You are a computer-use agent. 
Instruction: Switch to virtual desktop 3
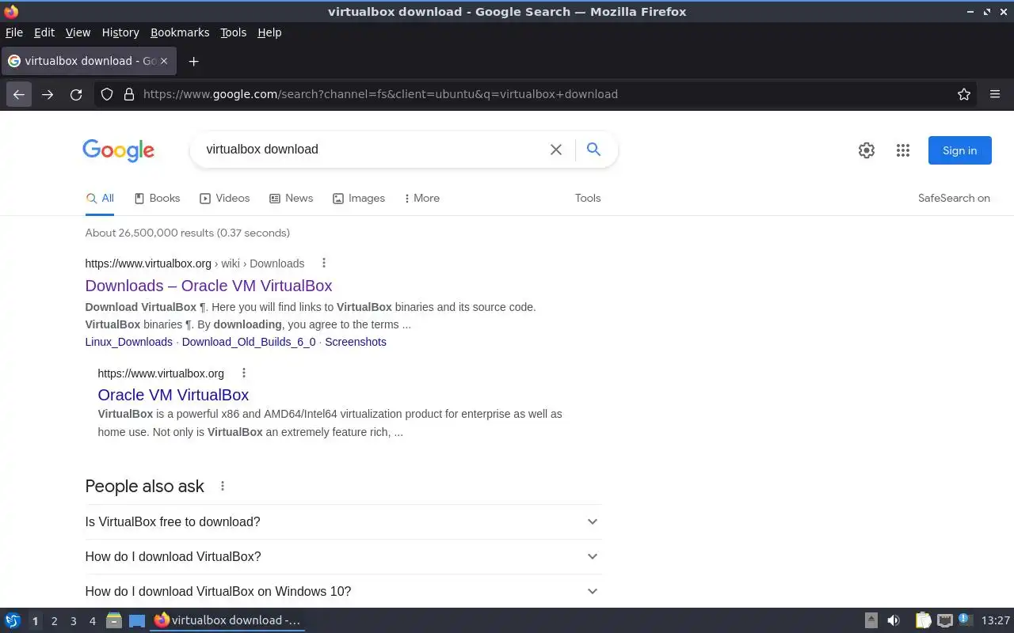pos(74,621)
